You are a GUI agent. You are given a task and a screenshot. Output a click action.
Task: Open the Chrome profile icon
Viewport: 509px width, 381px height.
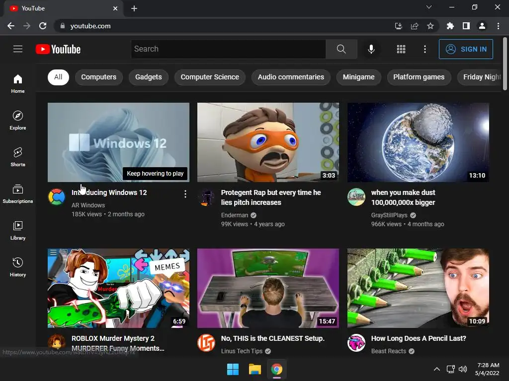pyautogui.click(x=482, y=26)
